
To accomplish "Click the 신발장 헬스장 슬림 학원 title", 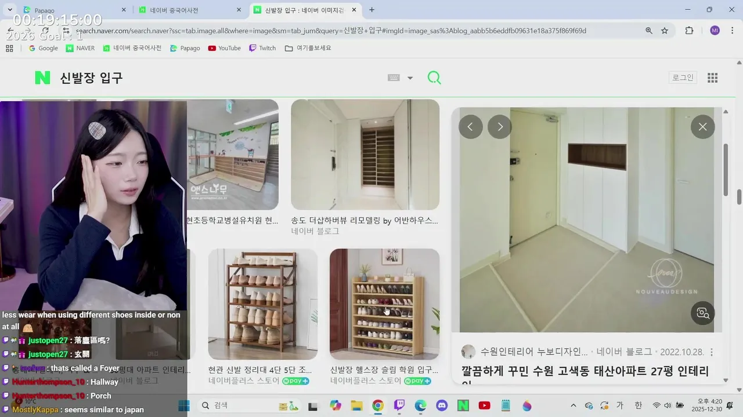I will [x=384, y=370].
